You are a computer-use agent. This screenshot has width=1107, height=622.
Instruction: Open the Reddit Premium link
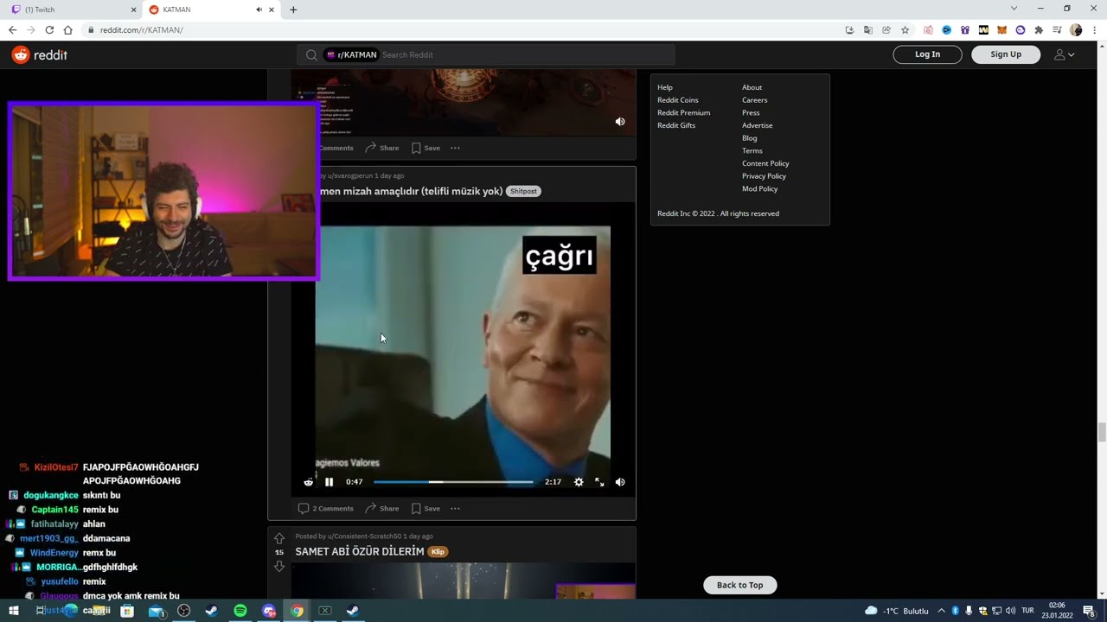[684, 112]
